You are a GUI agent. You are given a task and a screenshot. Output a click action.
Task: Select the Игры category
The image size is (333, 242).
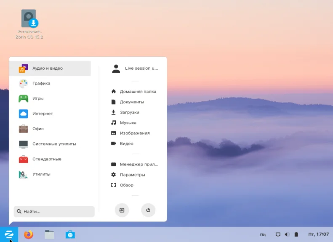[50, 99]
